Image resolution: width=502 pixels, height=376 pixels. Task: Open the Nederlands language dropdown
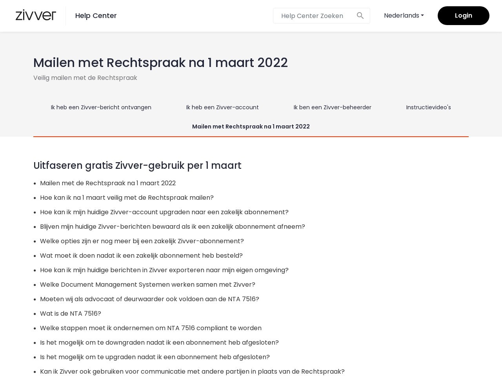click(404, 16)
